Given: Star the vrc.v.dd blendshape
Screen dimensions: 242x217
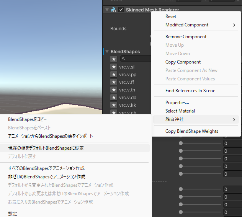Looking at the screenshot, I should pyautogui.click(x=114, y=97).
